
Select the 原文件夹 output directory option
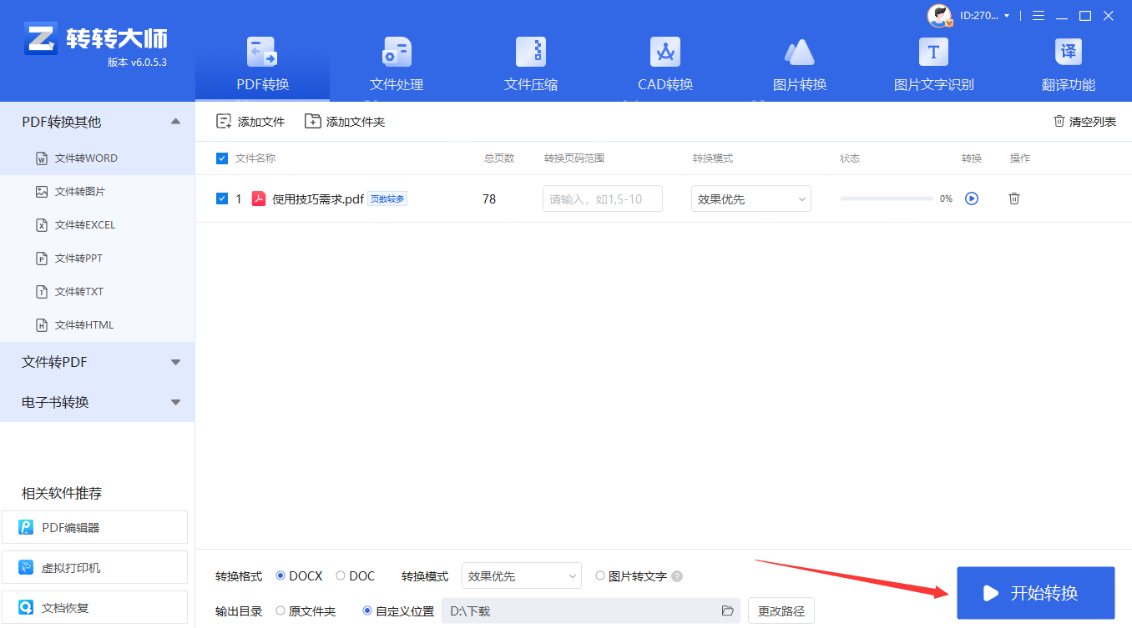click(x=281, y=610)
